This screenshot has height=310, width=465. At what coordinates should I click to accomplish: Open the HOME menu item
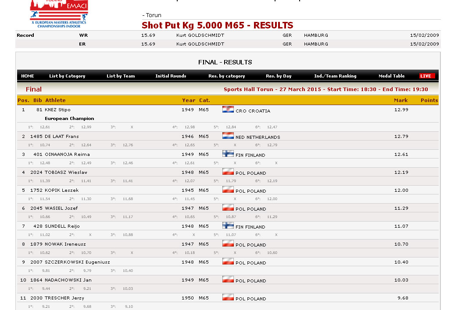[x=28, y=76]
